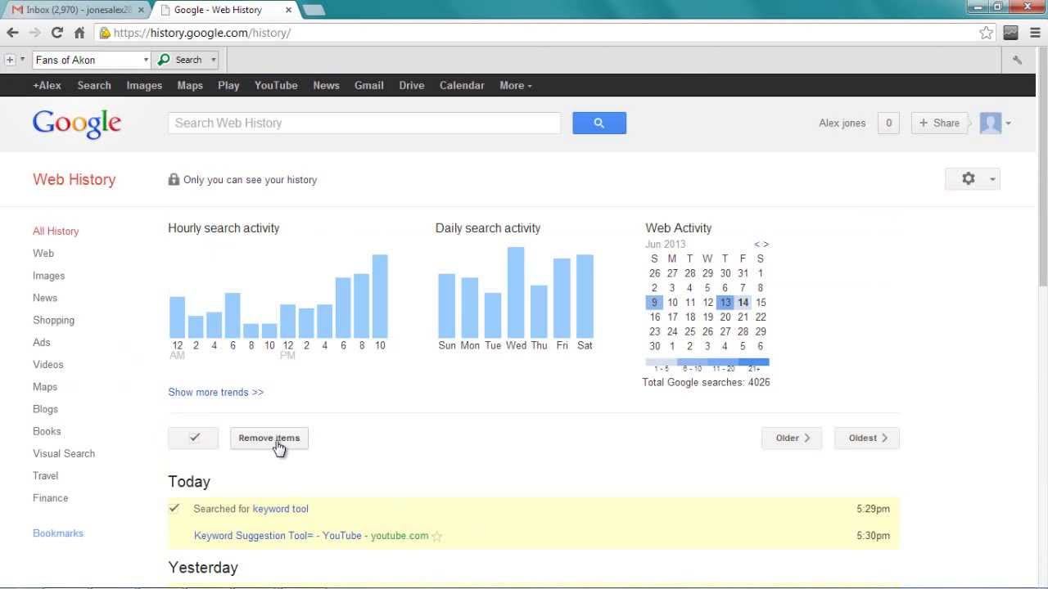The width and height of the screenshot is (1048, 589).
Task: Click the Wednesday bar in Daily search activity
Action: [x=516, y=293]
